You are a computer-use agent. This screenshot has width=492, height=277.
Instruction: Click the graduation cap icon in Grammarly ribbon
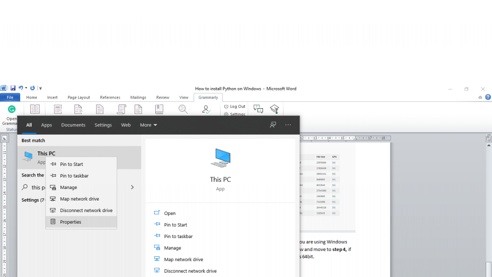click(x=274, y=109)
